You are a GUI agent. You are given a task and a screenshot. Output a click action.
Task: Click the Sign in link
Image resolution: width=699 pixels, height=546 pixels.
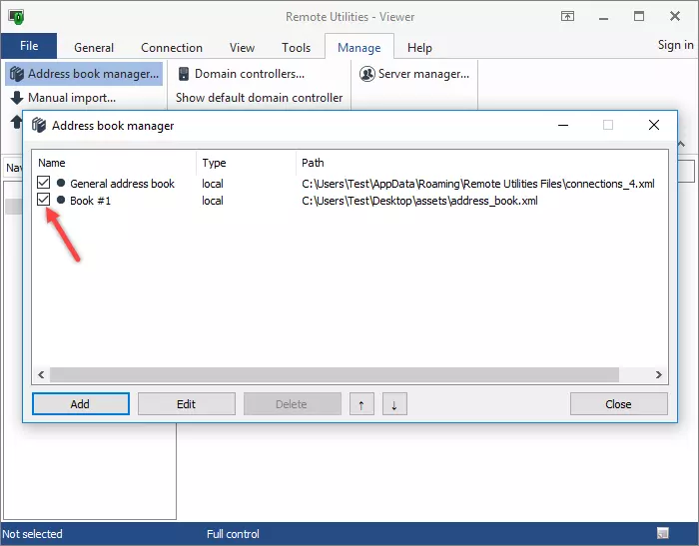675,45
